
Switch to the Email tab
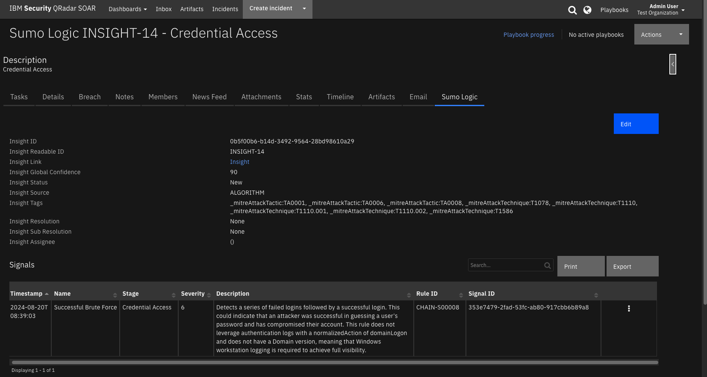(418, 97)
